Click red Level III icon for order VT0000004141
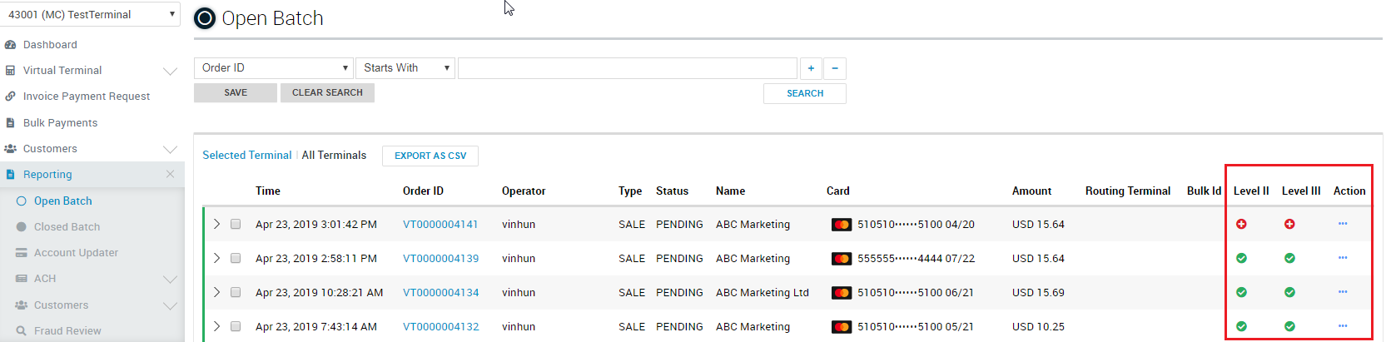The height and width of the screenshot is (342, 1386). pyautogui.click(x=1289, y=224)
